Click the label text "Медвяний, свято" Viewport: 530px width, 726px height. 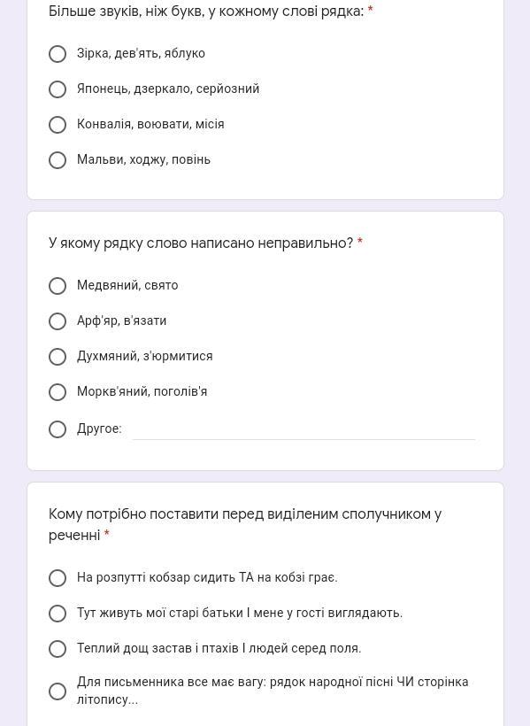pos(127,285)
